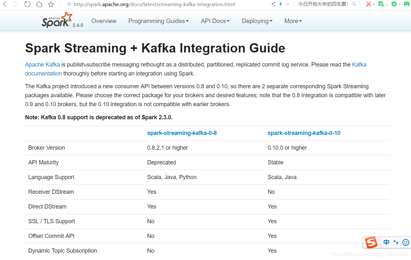
Task: Click the green lightning speed mode icon
Action: click(x=281, y=4)
